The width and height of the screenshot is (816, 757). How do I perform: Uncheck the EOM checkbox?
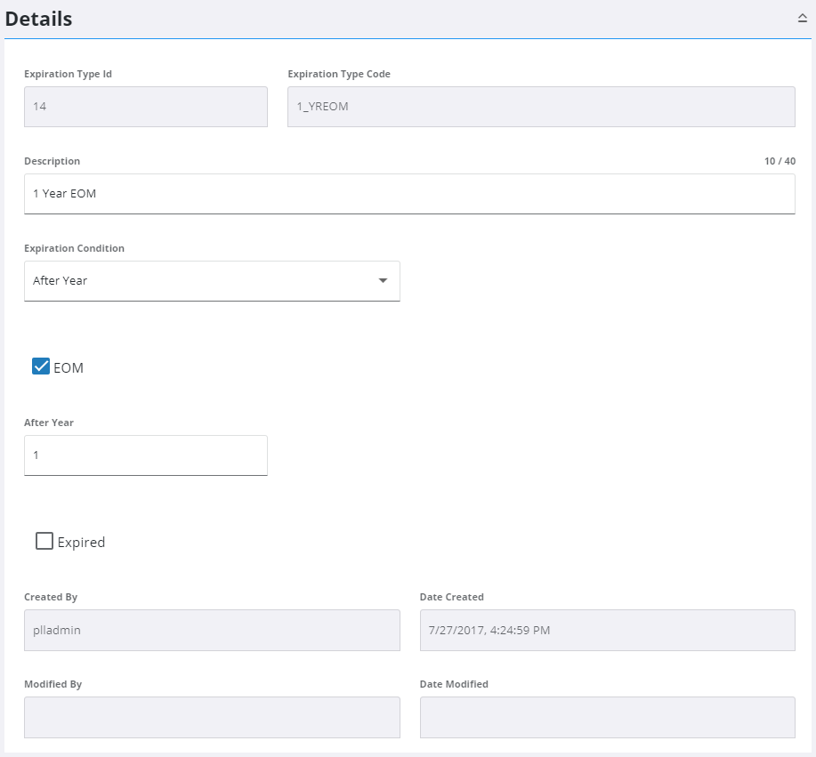coord(41,366)
